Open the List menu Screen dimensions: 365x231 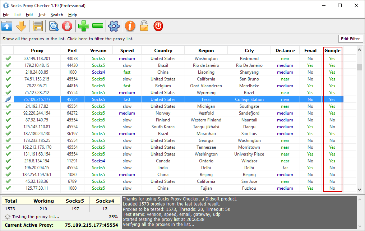(x=17, y=15)
